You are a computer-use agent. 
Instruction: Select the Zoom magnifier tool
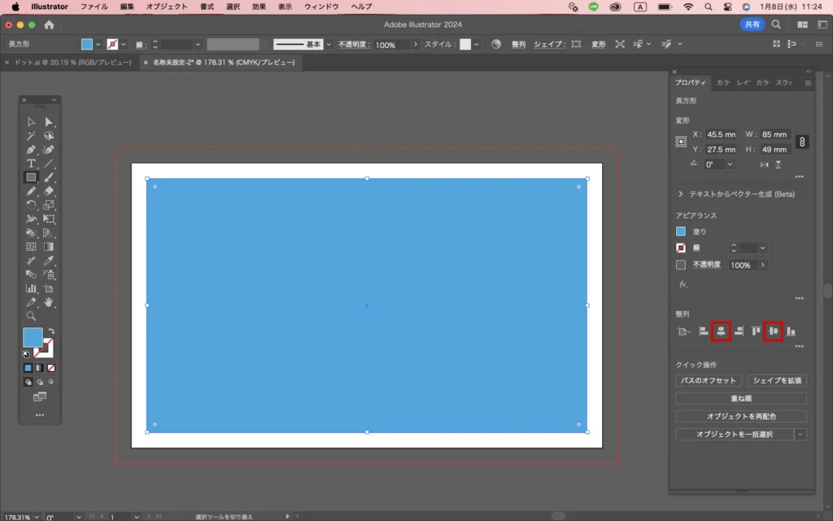(31, 316)
